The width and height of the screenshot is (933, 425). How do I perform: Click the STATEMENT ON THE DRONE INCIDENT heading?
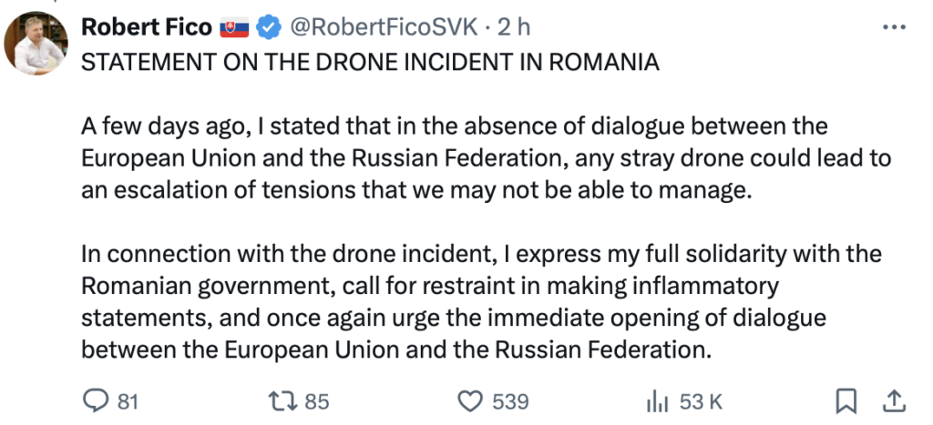pyautogui.click(x=370, y=62)
